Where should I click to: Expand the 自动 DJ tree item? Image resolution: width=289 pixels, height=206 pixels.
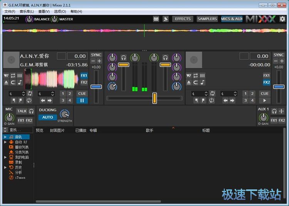[5, 142]
